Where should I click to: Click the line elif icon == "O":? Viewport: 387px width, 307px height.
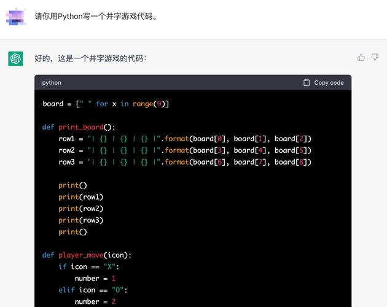(x=93, y=290)
